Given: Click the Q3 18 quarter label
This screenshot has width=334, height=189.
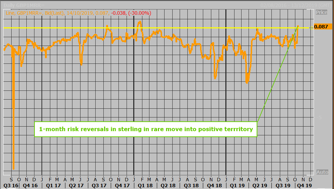Looking at the screenshot, I should 191,185.
